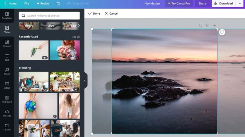Choose the woman with roses photo

(x=65, y=50)
